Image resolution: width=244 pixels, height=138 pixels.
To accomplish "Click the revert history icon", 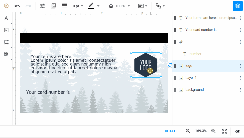I will pos(6,6).
